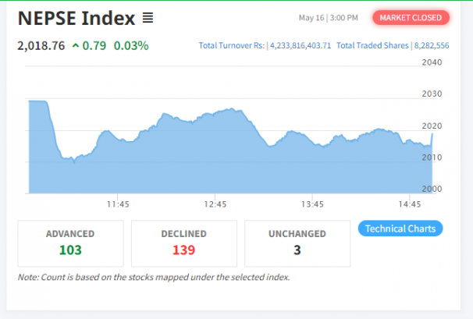Click the 0.03% percentage change

pyautogui.click(x=131, y=46)
